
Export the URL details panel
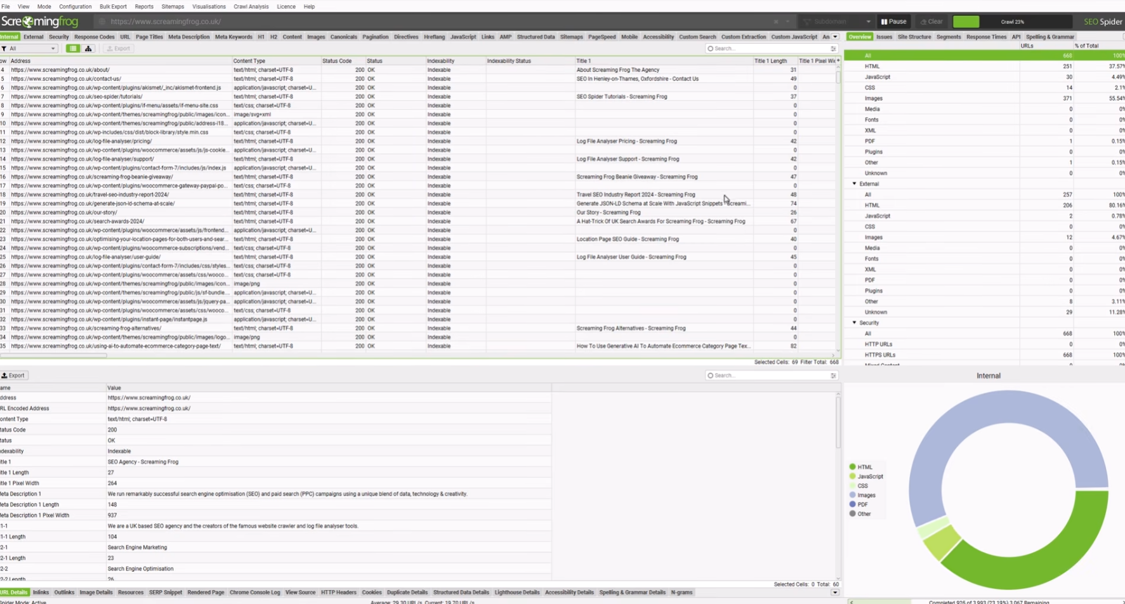[13, 376]
